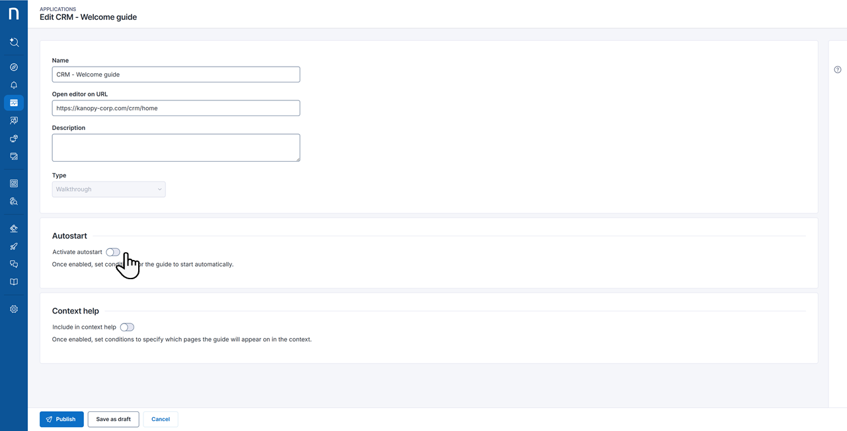
Task: Click Save as draft button
Action: tap(113, 419)
